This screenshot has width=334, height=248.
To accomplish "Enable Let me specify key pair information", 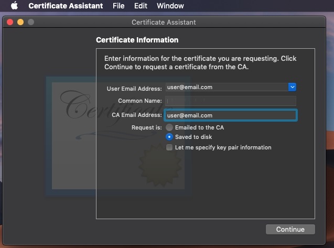I will [x=169, y=147].
